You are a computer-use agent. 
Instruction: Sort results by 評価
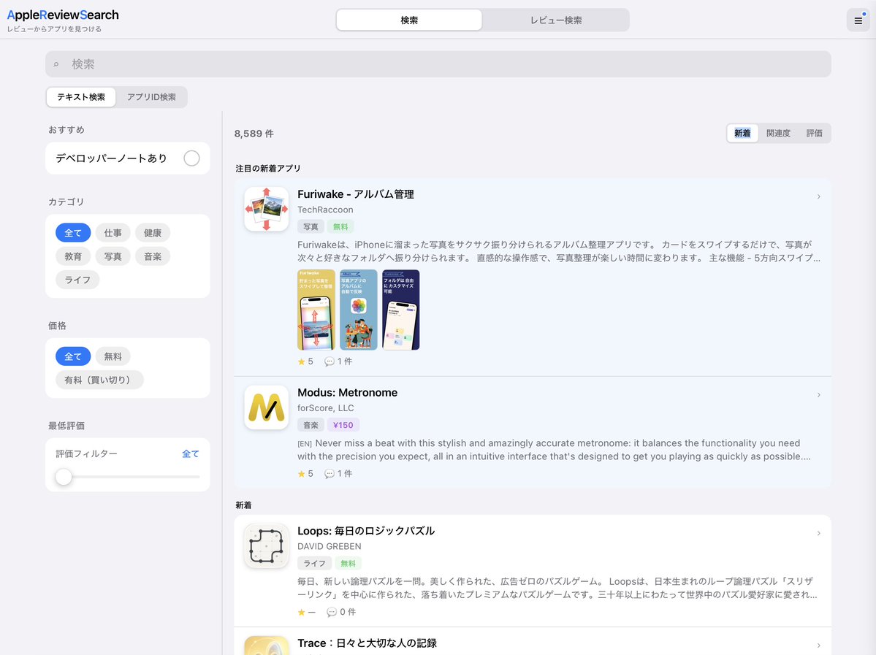coord(814,134)
